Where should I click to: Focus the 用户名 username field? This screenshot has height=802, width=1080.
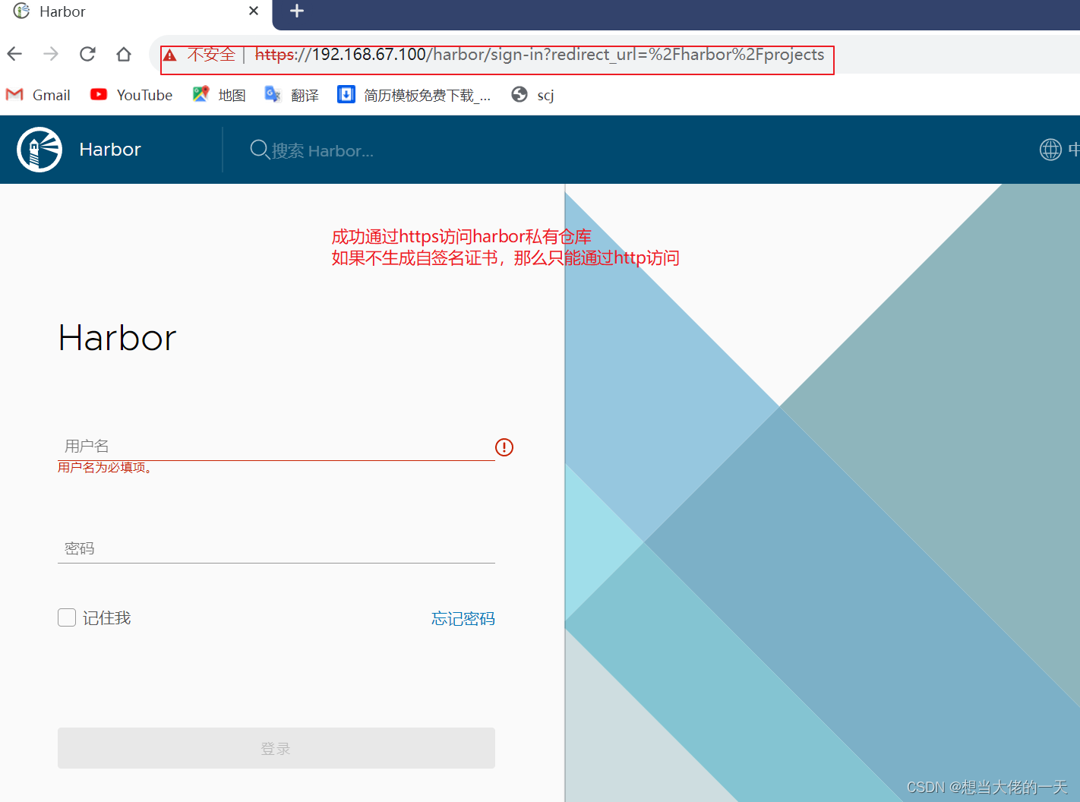click(x=276, y=446)
